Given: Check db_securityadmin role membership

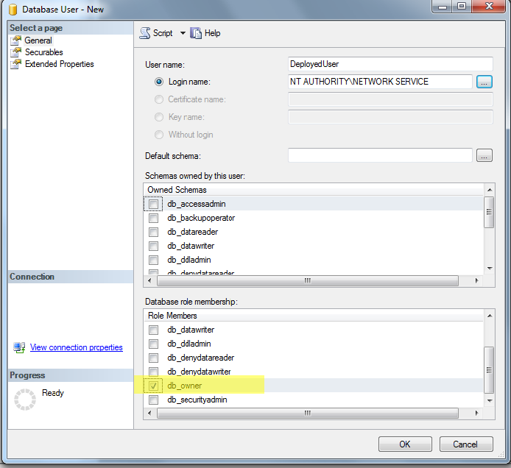Looking at the screenshot, I should (153, 400).
